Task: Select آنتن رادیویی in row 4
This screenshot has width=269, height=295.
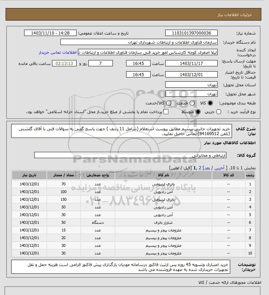Action: pyautogui.click(x=163, y=207)
